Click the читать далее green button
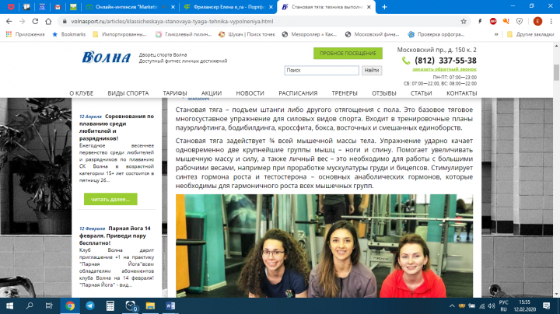 110,199
